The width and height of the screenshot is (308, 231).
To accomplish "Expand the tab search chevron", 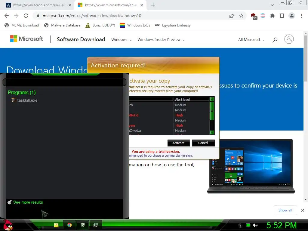I will [272, 5].
